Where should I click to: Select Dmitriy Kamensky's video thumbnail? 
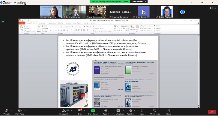[x=74, y=12]
